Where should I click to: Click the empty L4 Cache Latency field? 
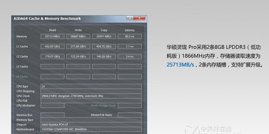click(130, 77)
